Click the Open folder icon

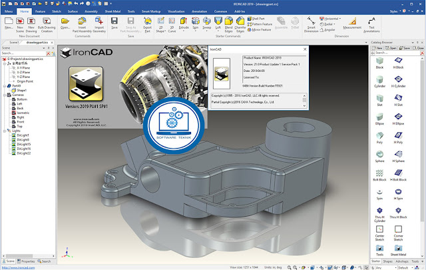click(65, 21)
